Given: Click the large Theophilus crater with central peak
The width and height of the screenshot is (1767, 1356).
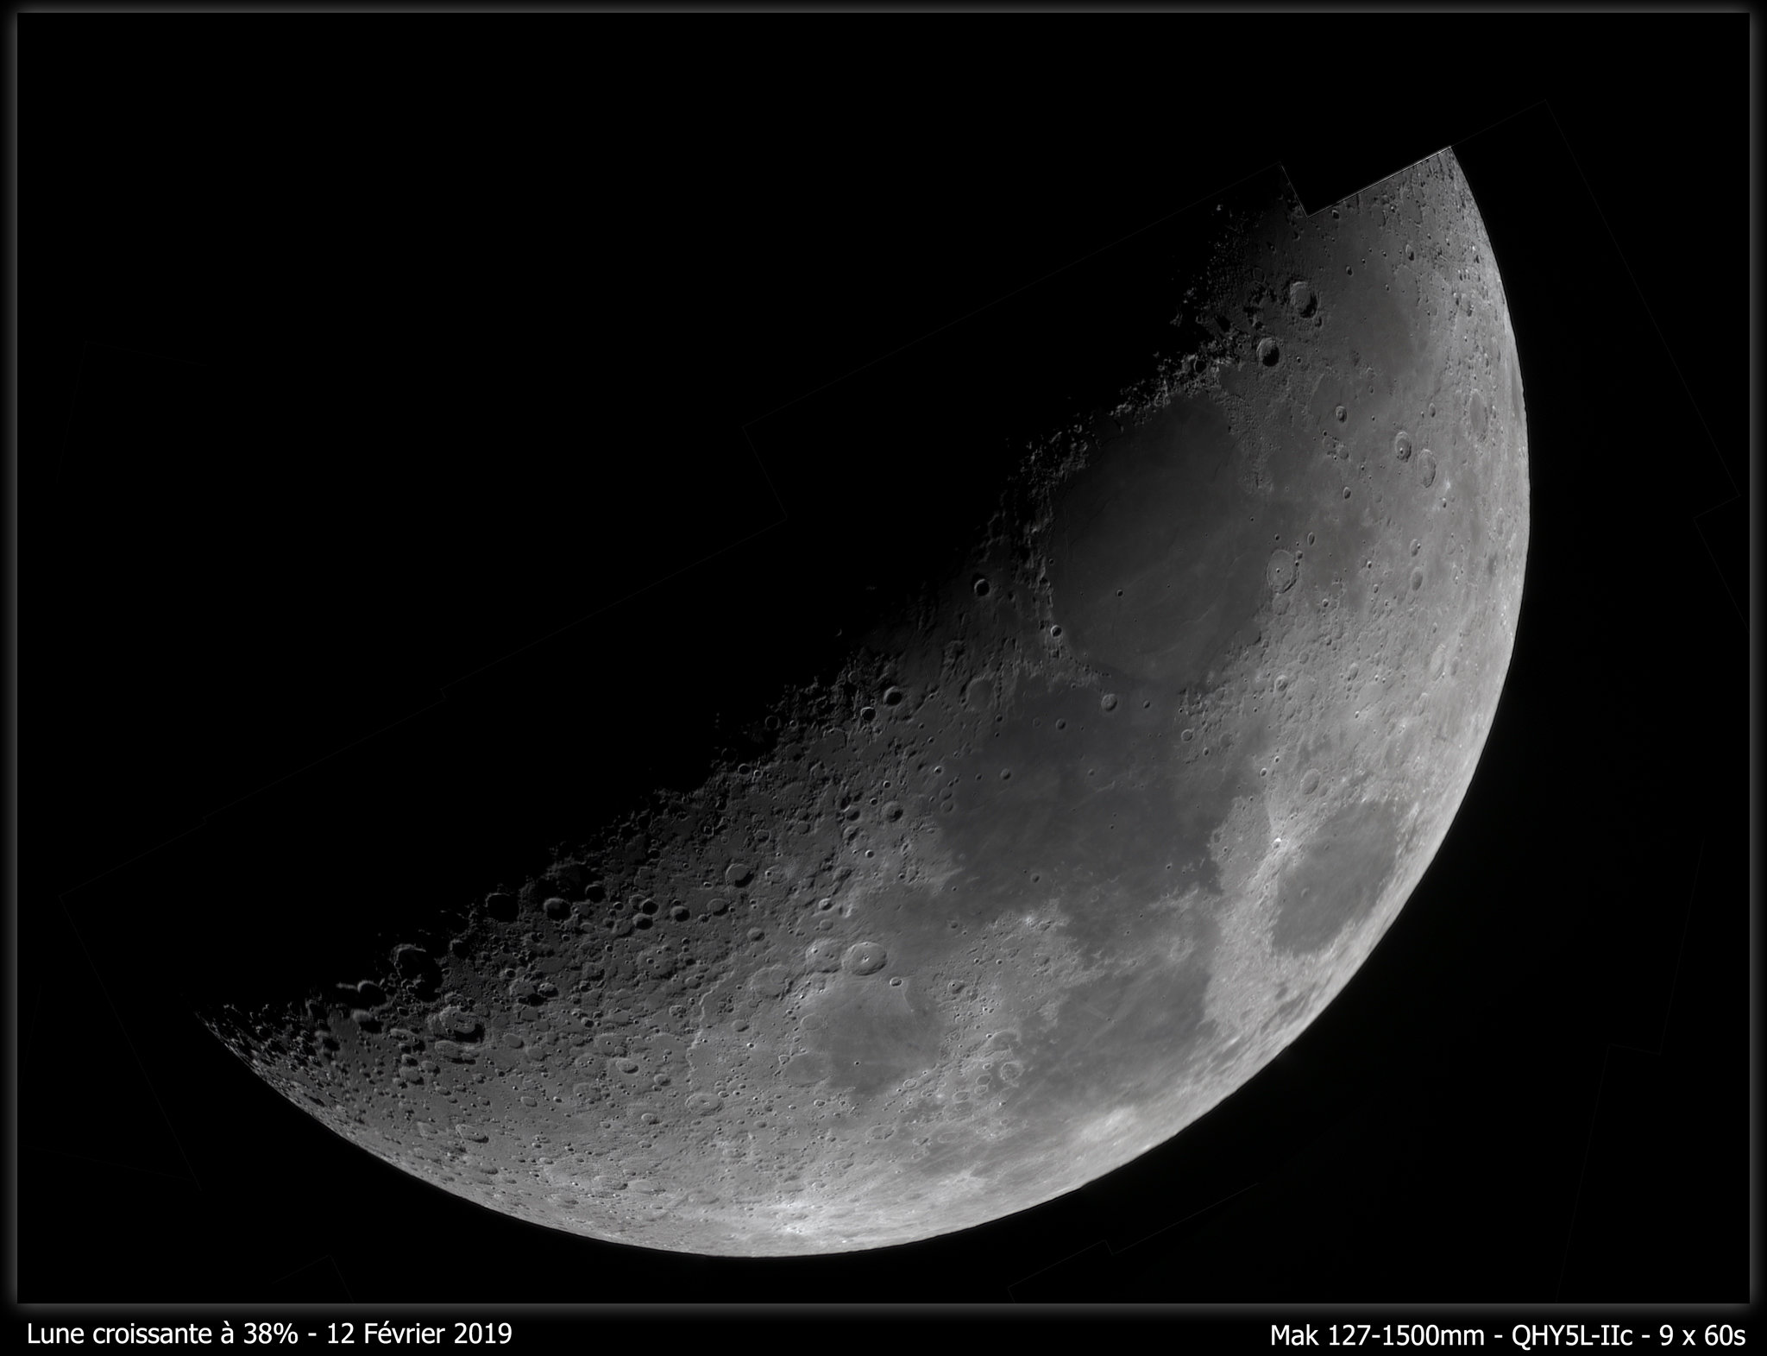Looking at the screenshot, I should click(864, 956).
